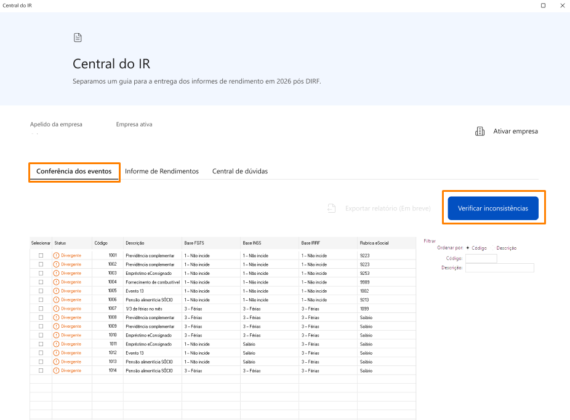The image size is (570, 420).
Task: Click the Divergente warning icon for code 1009
Action: [57, 327]
